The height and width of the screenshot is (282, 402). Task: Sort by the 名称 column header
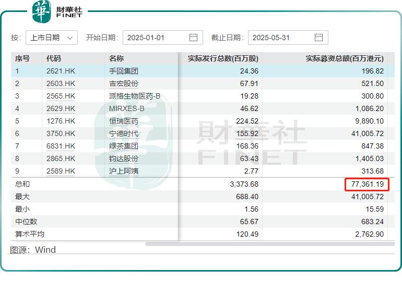coord(116,58)
